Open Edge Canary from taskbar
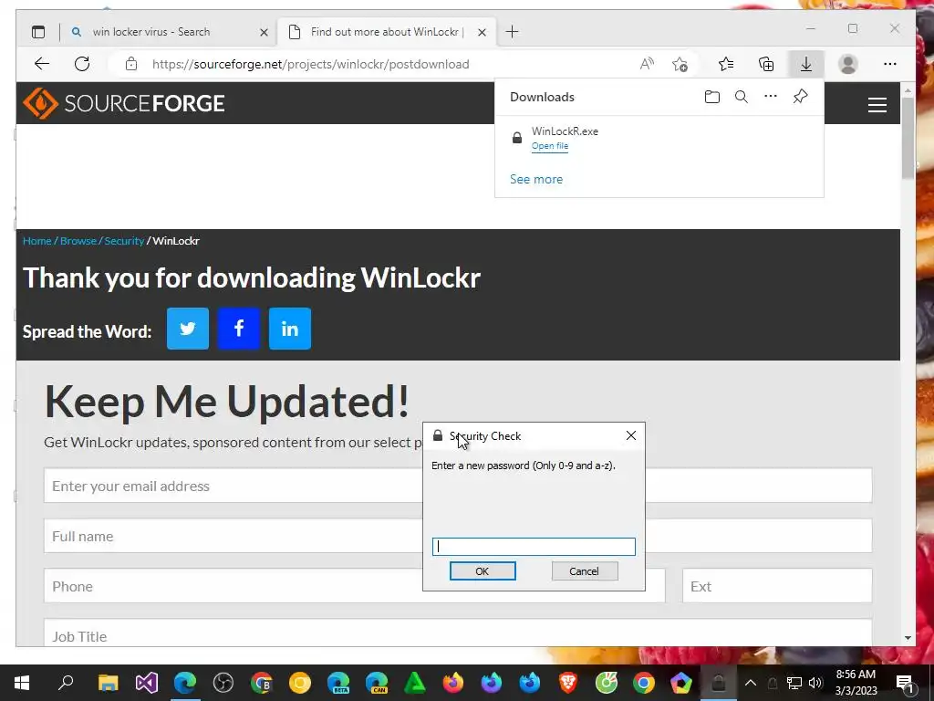934x701 pixels. click(377, 683)
